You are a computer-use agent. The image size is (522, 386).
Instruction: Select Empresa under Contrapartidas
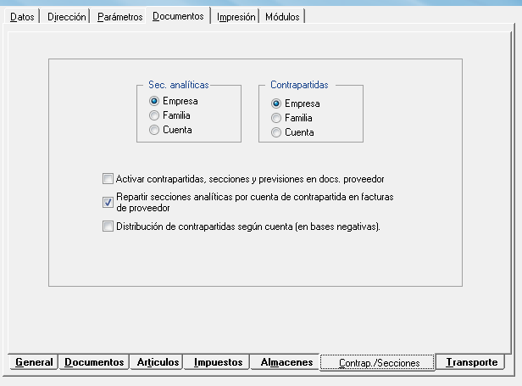[276, 103]
